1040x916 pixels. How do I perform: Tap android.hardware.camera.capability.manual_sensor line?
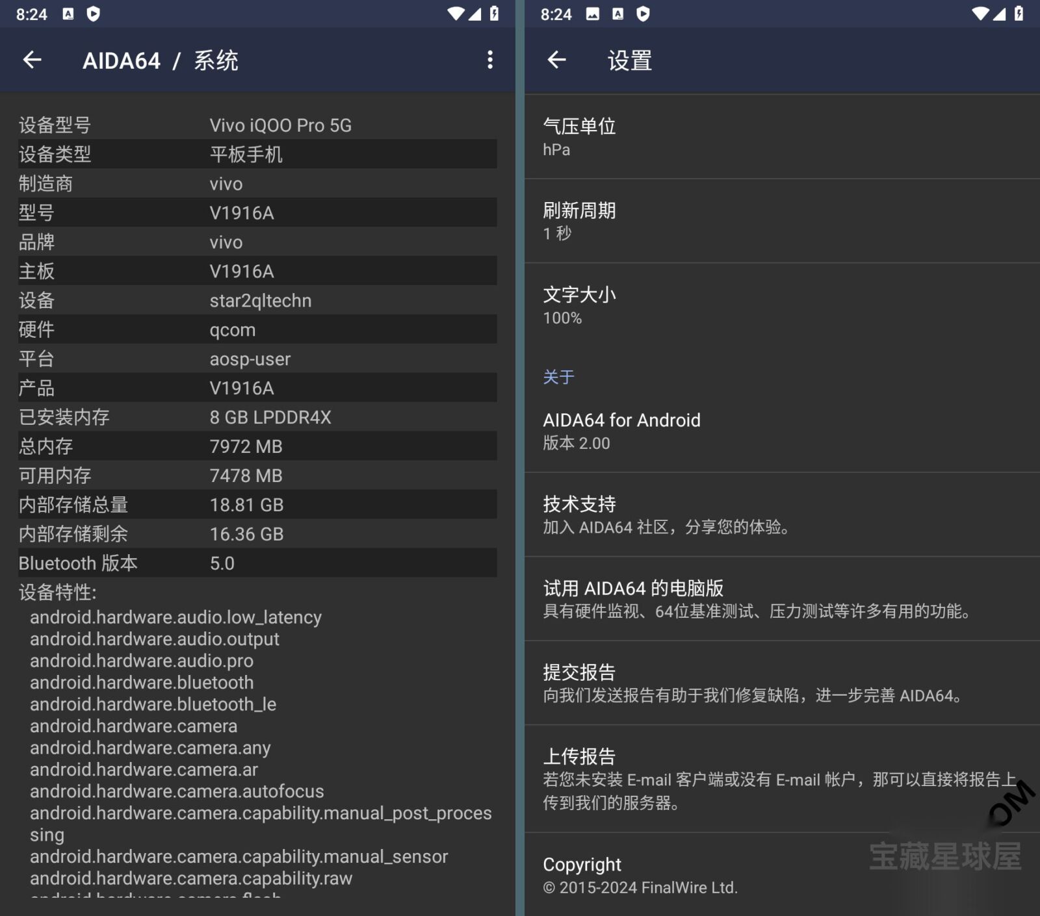(239, 857)
